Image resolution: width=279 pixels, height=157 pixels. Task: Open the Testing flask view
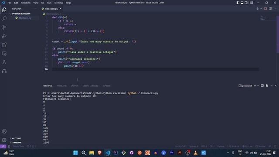tap(4, 62)
